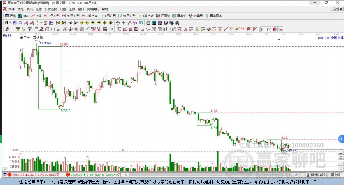The image size is (344, 185).
Task: Jump to previous with the skip-left arrow icon
Action: pos(58,23)
